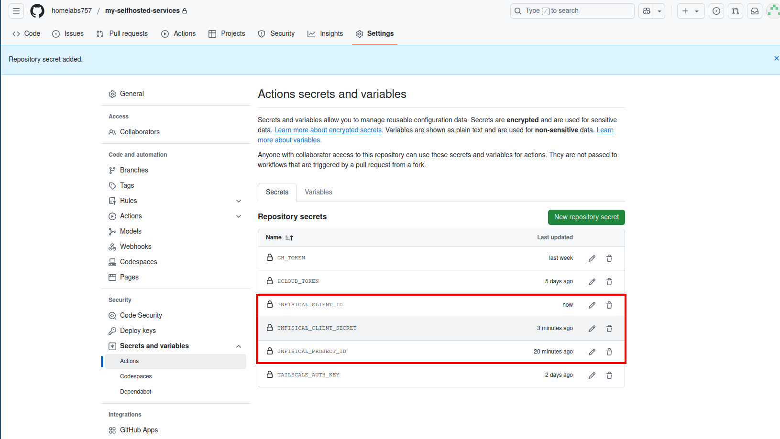
Task: Expand the Rules sidebar section
Action: pos(239,201)
